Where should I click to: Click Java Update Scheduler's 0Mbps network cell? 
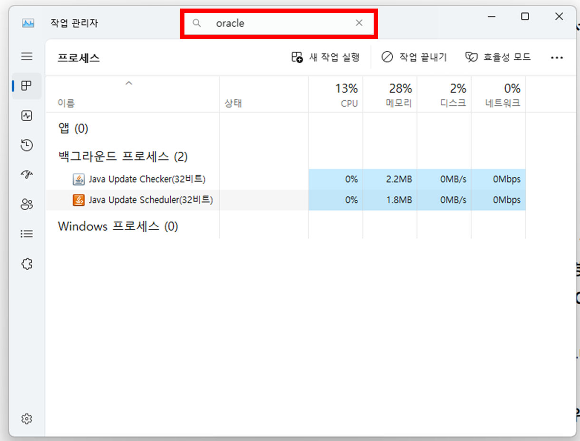click(498, 200)
